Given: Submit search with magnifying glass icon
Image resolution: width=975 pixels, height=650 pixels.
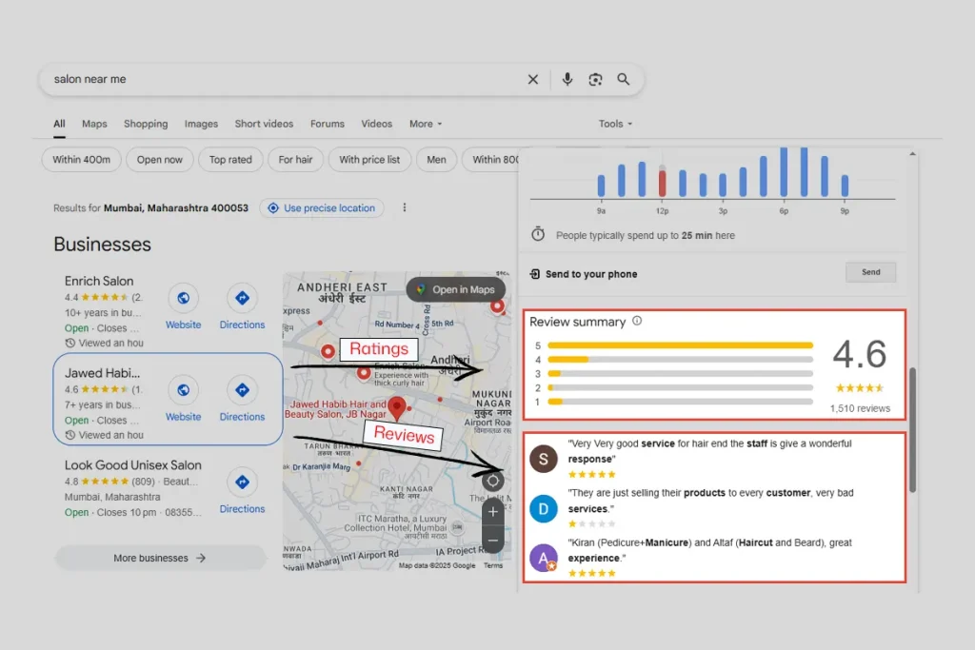Looking at the screenshot, I should (623, 80).
